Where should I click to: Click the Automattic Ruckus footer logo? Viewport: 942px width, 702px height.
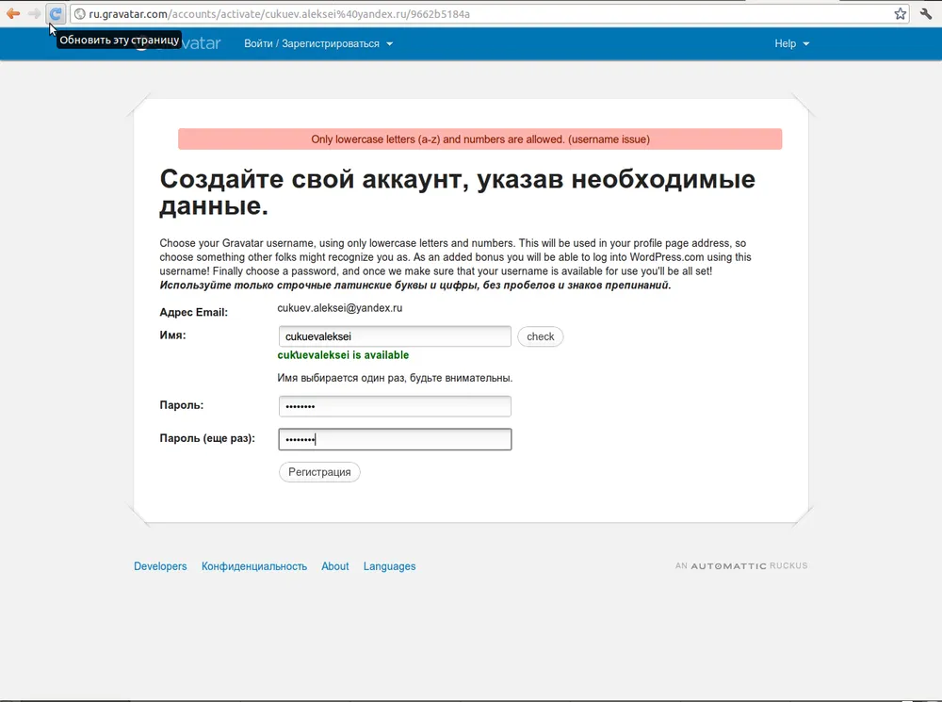741,566
